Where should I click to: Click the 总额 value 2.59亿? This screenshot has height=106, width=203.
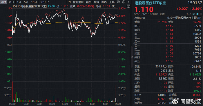coord(163,79)
